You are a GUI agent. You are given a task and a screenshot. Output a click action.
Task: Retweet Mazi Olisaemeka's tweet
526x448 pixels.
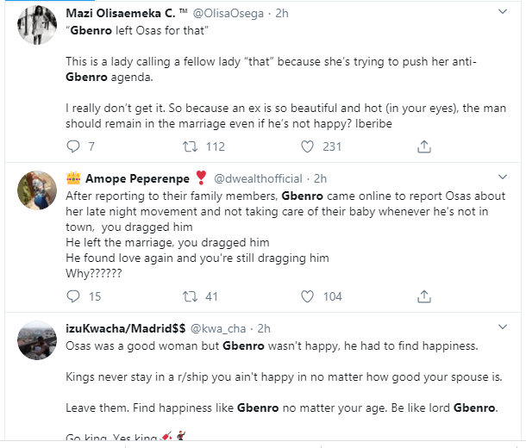(191, 146)
